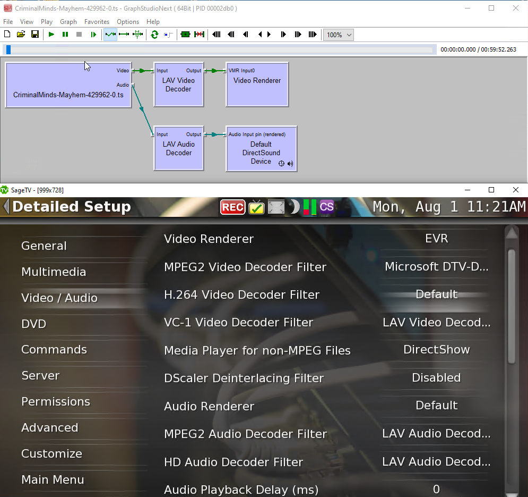Screen dimensions: 528x497
Task: Select the LAV Video Decoder filter node
Action: (x=178, y=85)
